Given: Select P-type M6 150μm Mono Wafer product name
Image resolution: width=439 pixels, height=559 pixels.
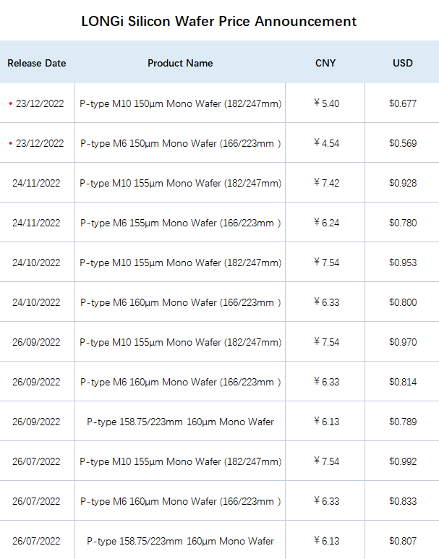Looking at the screenshot, I should point(181,143).
